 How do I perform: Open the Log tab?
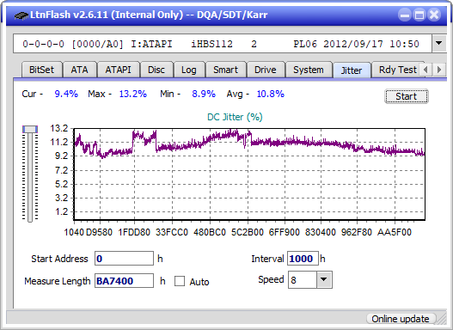189,70
